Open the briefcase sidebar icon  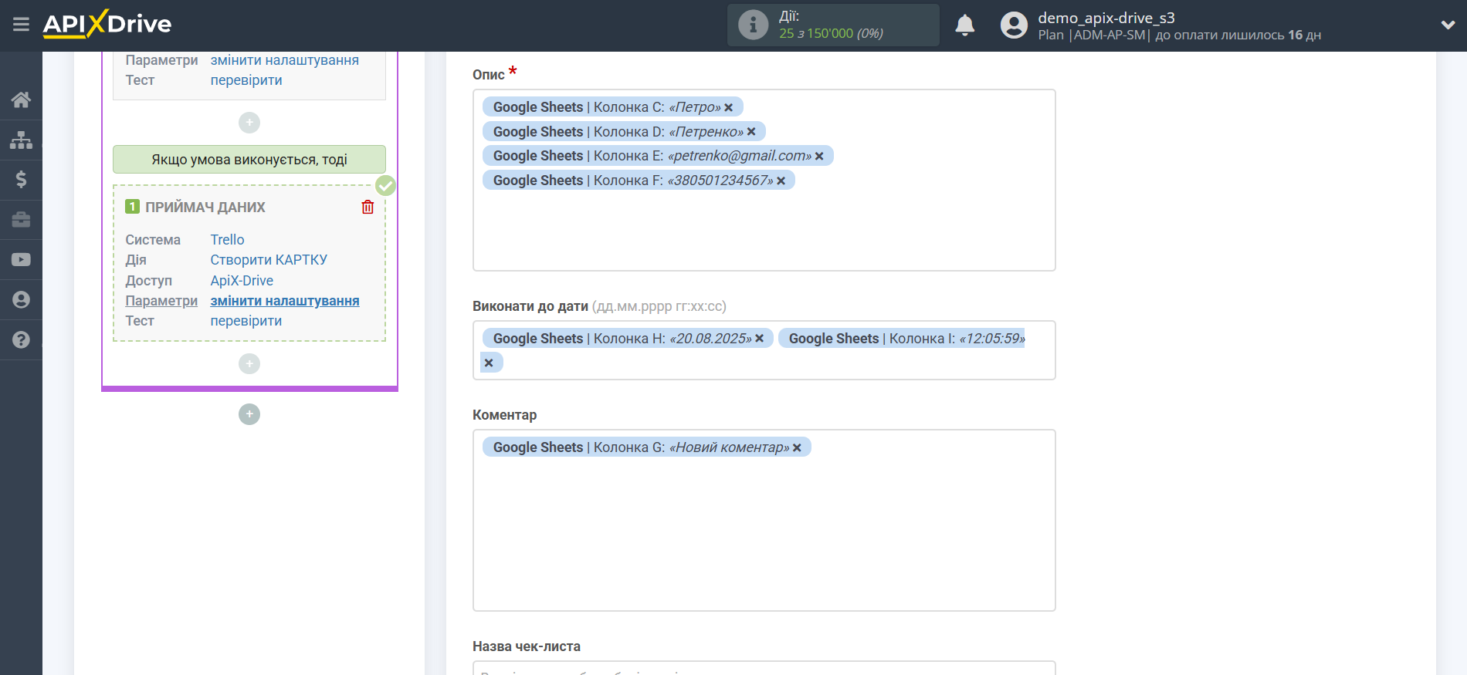[21, 220]
